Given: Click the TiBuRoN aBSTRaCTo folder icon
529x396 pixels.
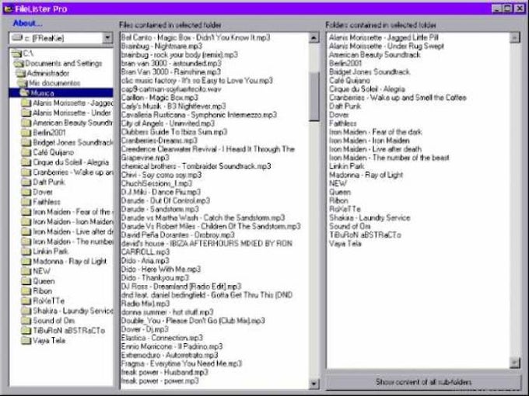Looking at the screenshot, I should click(x=26, y=331).
